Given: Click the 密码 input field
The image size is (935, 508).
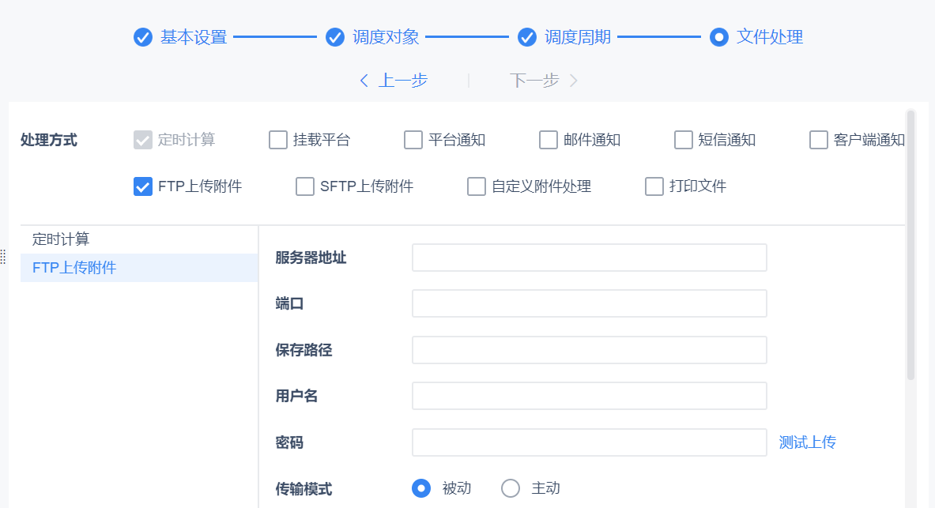Looking at the screenshot, I should 589,442.
